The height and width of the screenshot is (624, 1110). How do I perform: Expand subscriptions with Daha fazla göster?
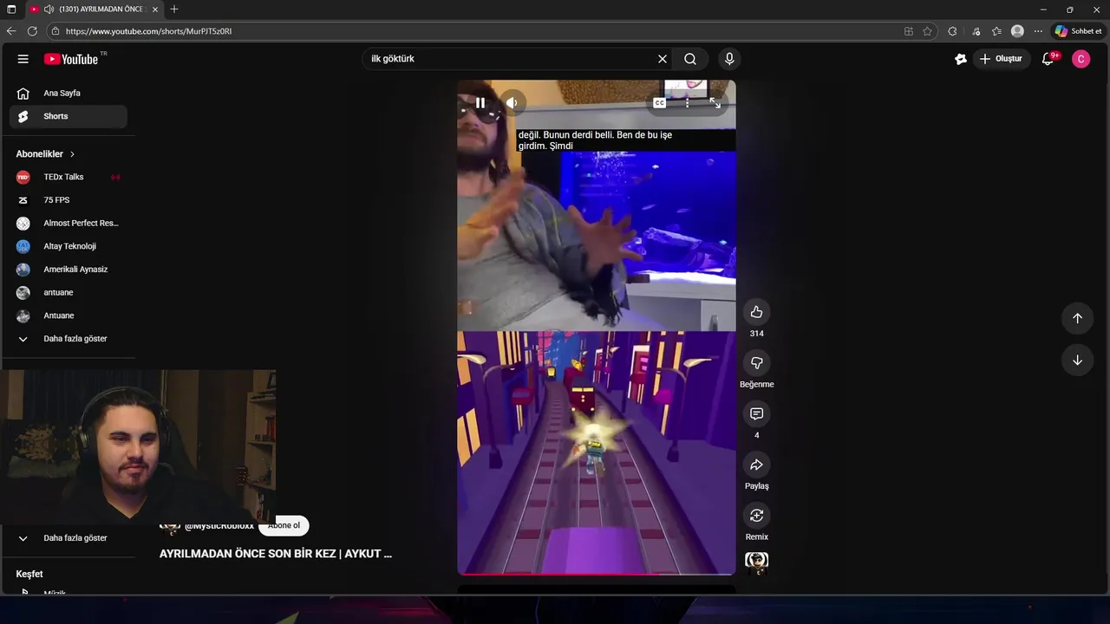69,339
